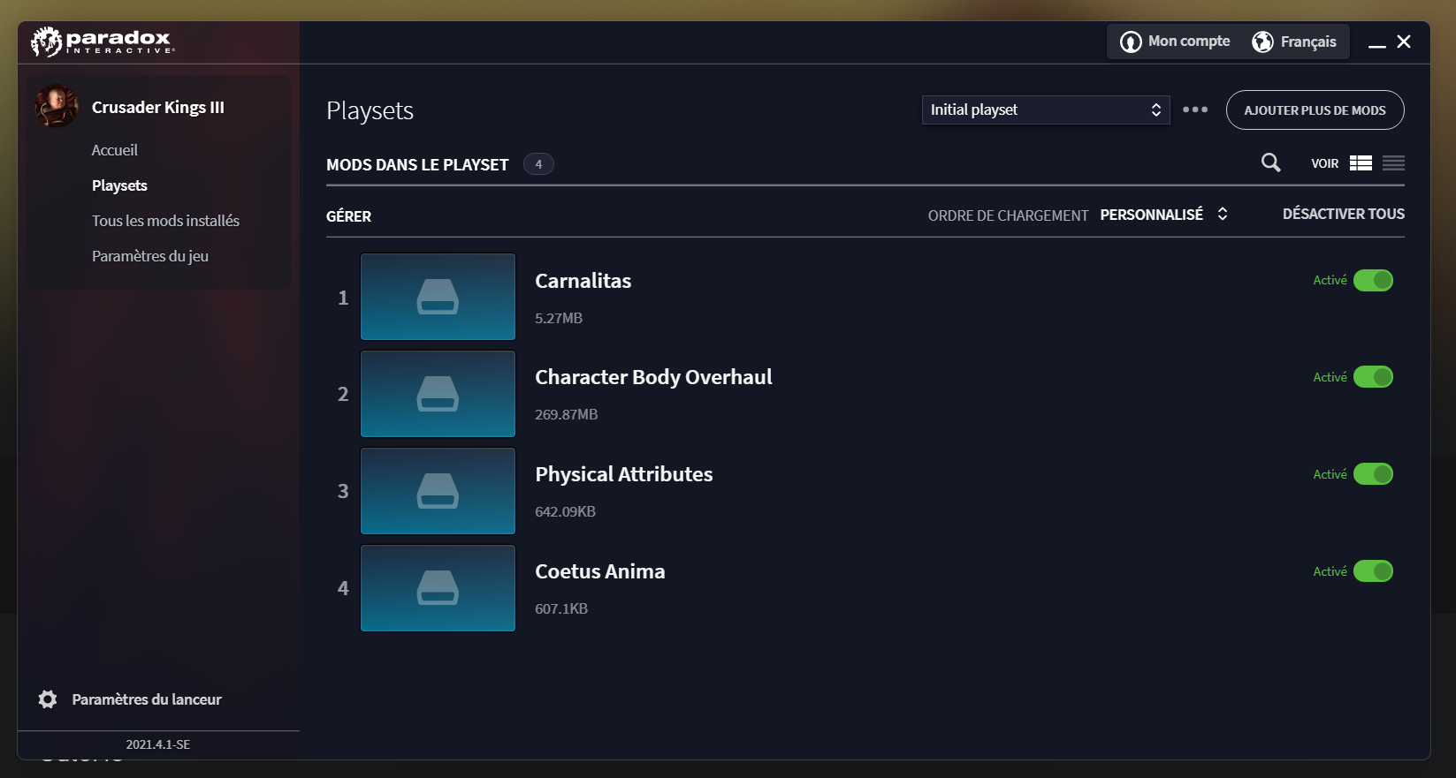Click the search magnifier icon
Viewport: 1456px width, 778px height.
click(1270, 162)
